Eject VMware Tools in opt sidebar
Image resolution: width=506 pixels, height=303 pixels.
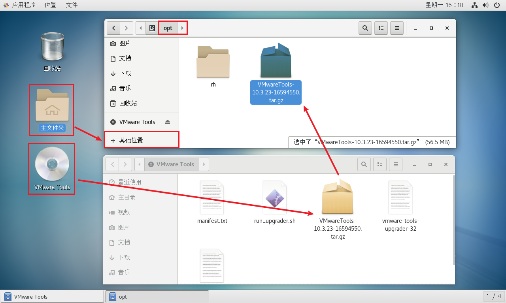point(168,122)
